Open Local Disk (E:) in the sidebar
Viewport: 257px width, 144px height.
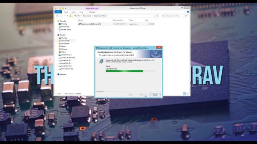(66, 60)
